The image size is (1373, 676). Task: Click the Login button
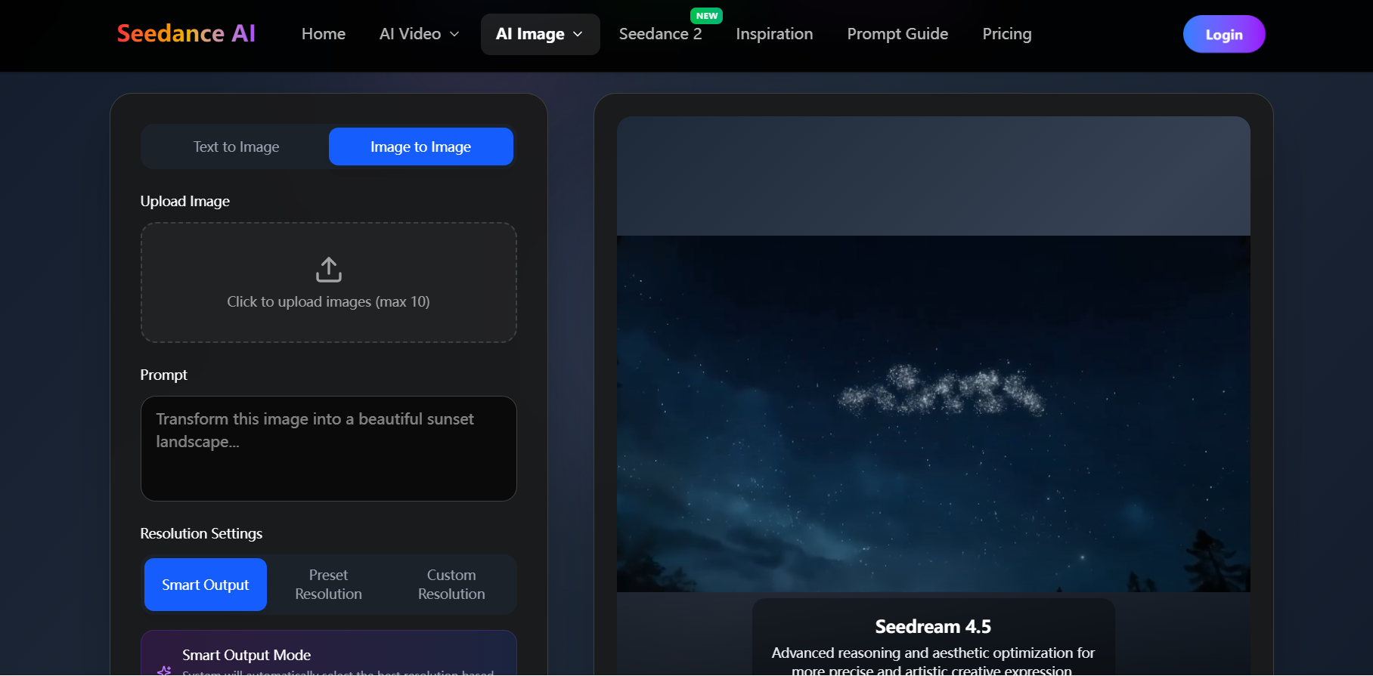coord(1223,34)
